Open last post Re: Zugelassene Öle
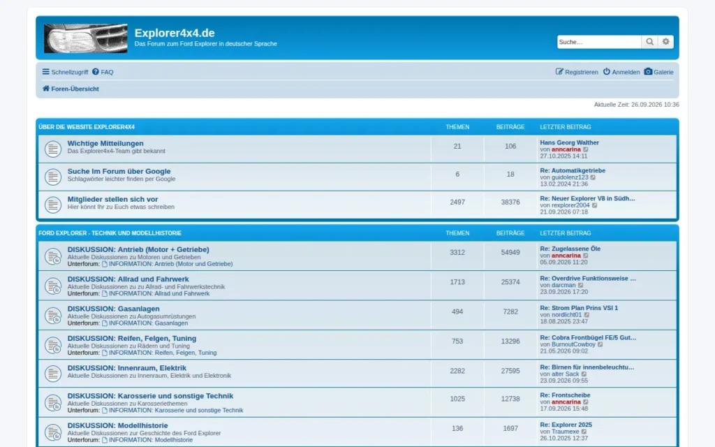The height and width of the screenshot is (447, 715). (570, 249)
